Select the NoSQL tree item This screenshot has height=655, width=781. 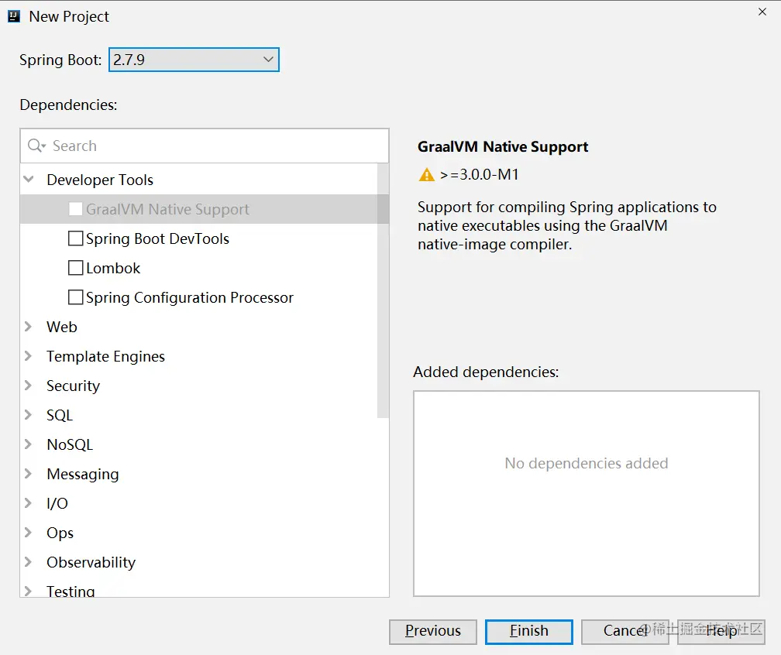tap(70, 444)
